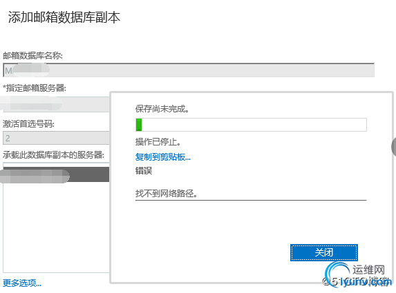Image resolution: width=396 pixels, height=293 pixels.
Task: Click the 指定邮箱服务器 field
Action: coord(56,104)
